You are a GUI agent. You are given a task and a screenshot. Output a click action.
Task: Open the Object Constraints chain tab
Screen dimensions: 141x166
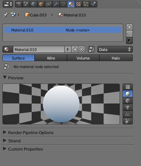[x=48, y=4]
